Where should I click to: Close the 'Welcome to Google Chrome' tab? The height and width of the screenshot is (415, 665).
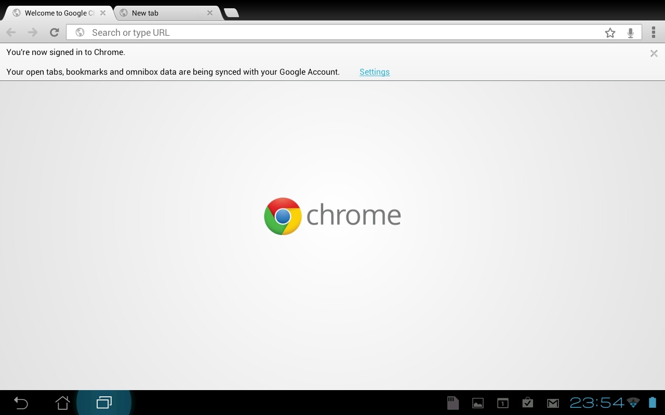pos(103,13)
